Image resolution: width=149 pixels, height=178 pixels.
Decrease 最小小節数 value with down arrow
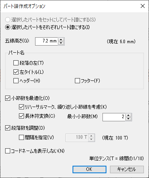click(129, 119)
